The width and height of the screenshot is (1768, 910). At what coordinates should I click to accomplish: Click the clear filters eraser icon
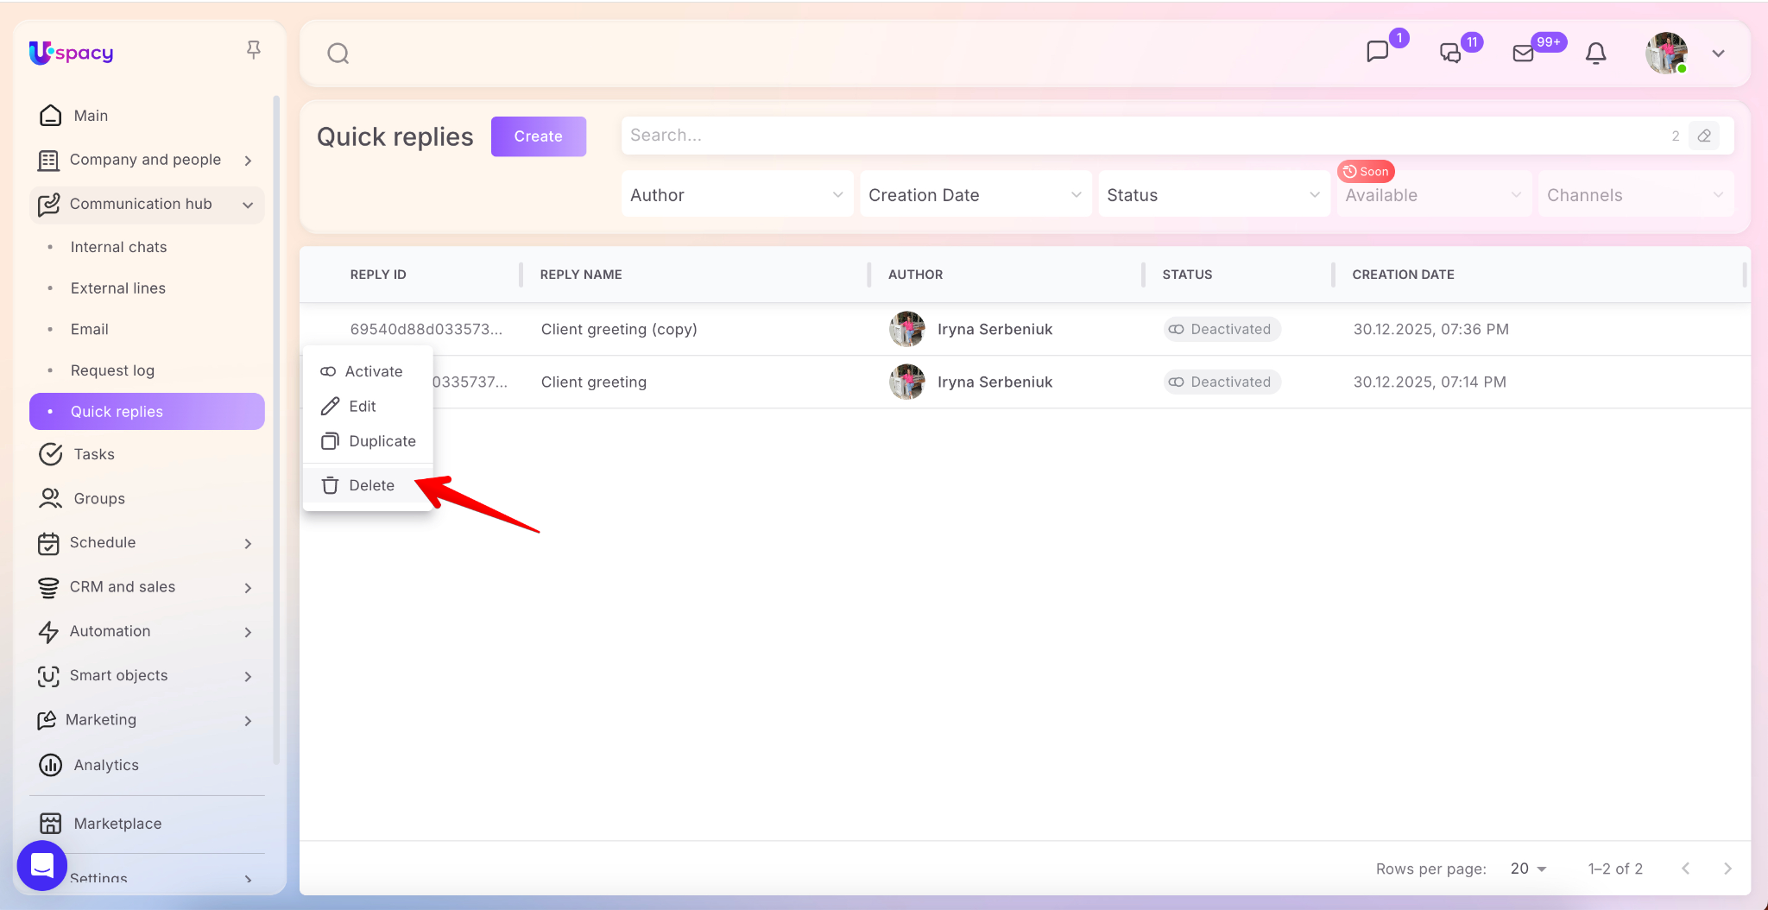click(x=1704, y=136)
